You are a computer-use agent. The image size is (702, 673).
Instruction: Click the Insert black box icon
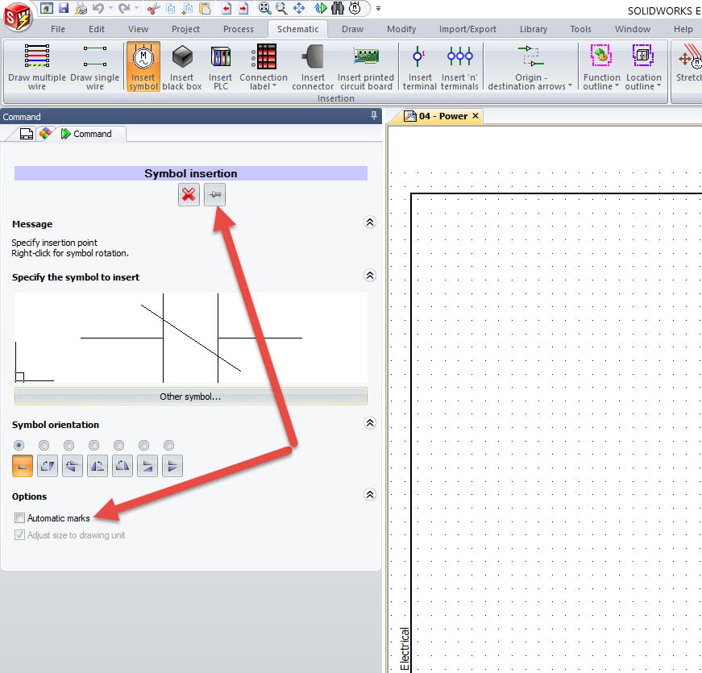(182, 66)
